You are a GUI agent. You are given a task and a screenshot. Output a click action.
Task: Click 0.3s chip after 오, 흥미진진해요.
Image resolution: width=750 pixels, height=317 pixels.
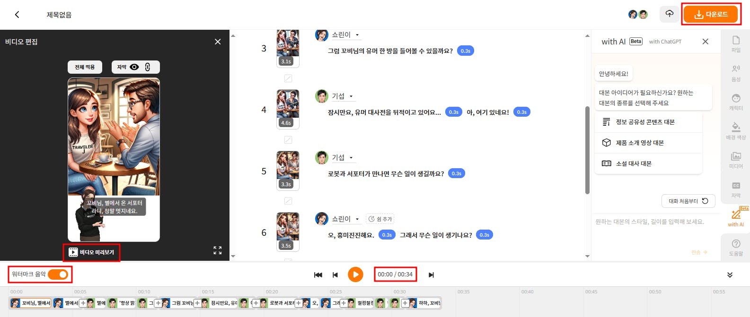pos(387,235)
